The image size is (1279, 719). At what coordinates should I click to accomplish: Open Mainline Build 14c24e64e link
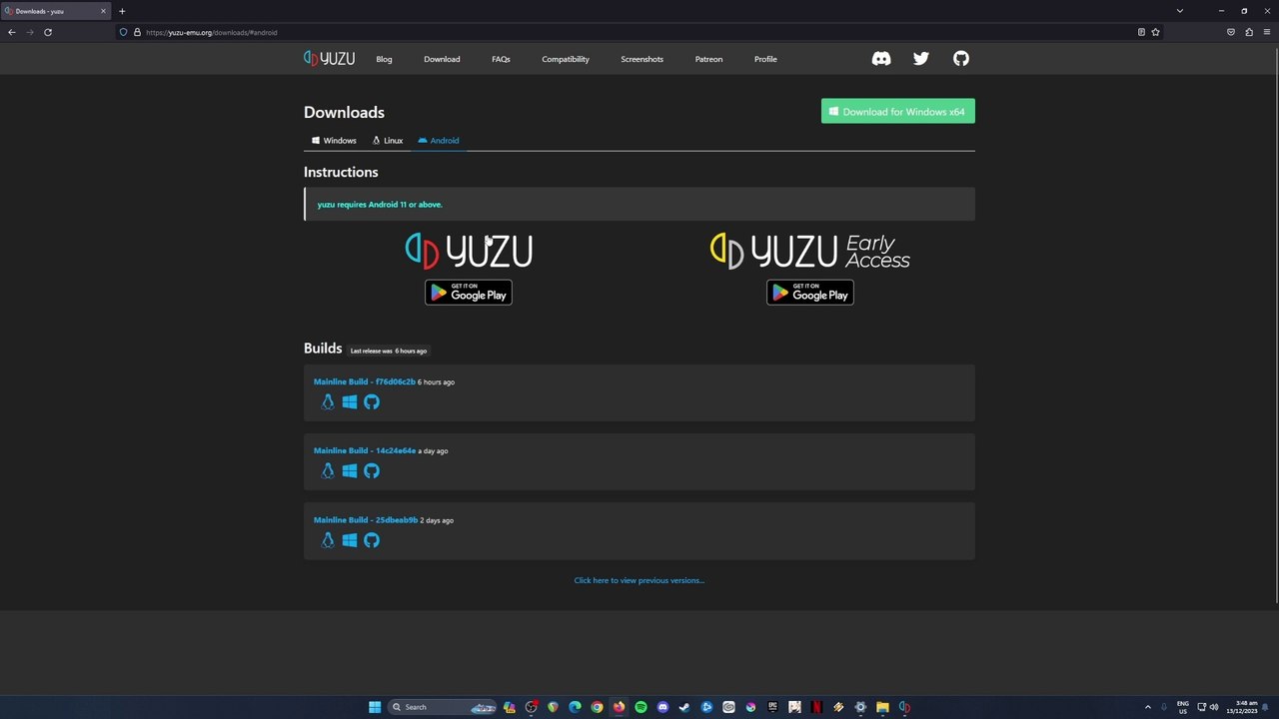tap(365, 450)
